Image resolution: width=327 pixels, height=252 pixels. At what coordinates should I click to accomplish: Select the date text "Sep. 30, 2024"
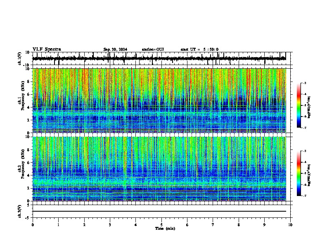pyautogui.click(x=115, y=49)
